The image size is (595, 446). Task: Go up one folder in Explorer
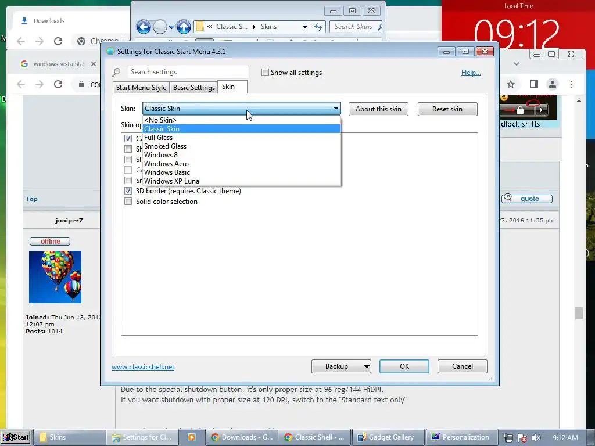click(x=184, y=27)
